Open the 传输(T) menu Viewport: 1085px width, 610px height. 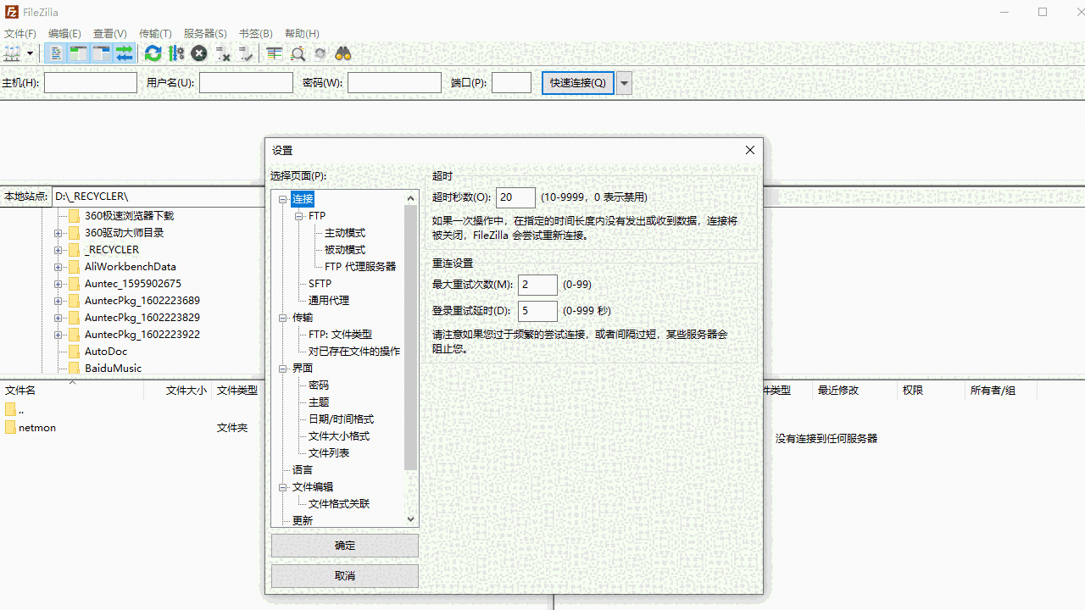click(x=155, y=33)
